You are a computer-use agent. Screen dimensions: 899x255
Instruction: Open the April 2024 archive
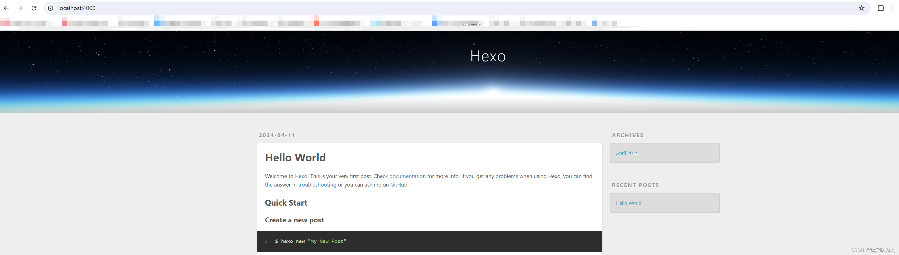click(x=626, y=153)
